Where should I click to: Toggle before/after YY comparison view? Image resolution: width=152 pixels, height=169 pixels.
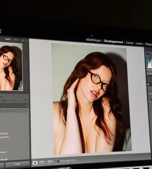(x=50, y=162)
